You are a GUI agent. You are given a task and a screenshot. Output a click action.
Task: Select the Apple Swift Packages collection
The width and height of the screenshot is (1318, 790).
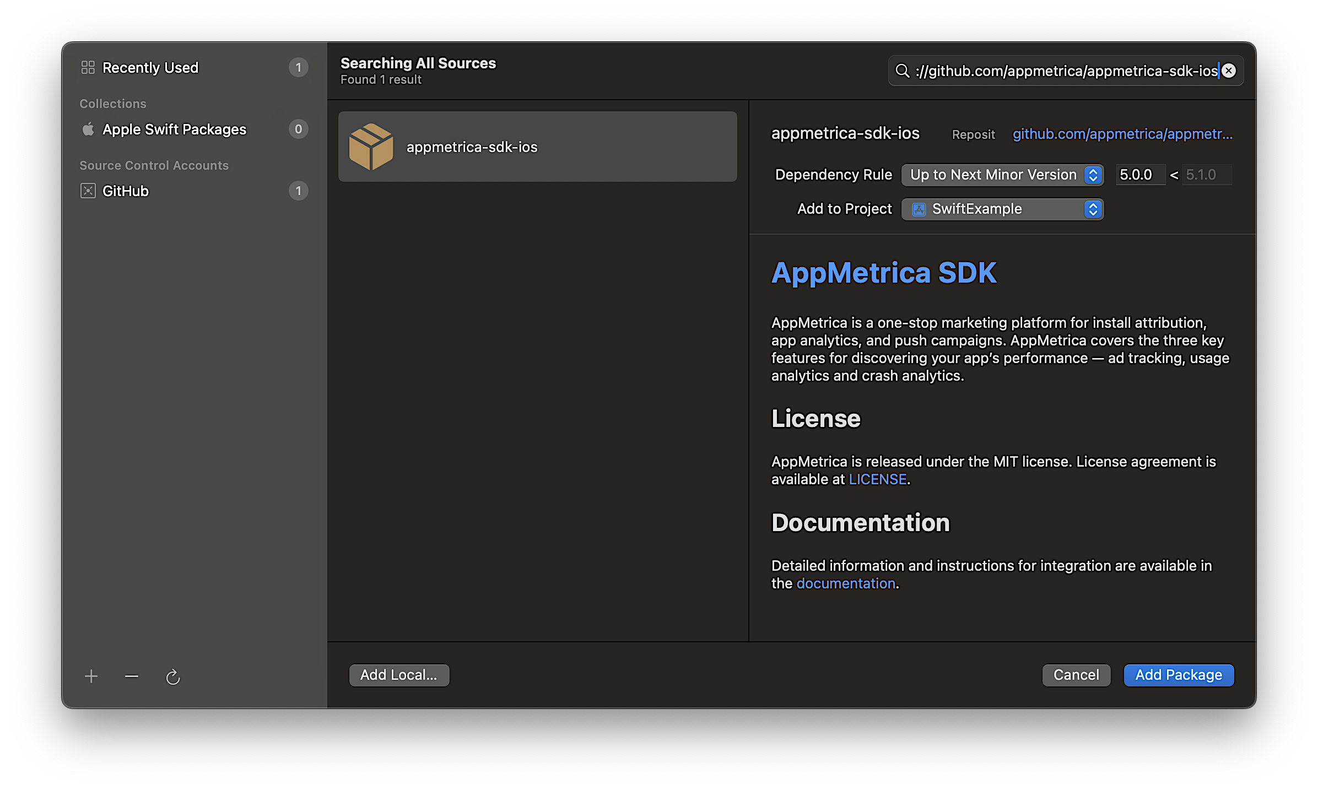click(x=174, y=129)
